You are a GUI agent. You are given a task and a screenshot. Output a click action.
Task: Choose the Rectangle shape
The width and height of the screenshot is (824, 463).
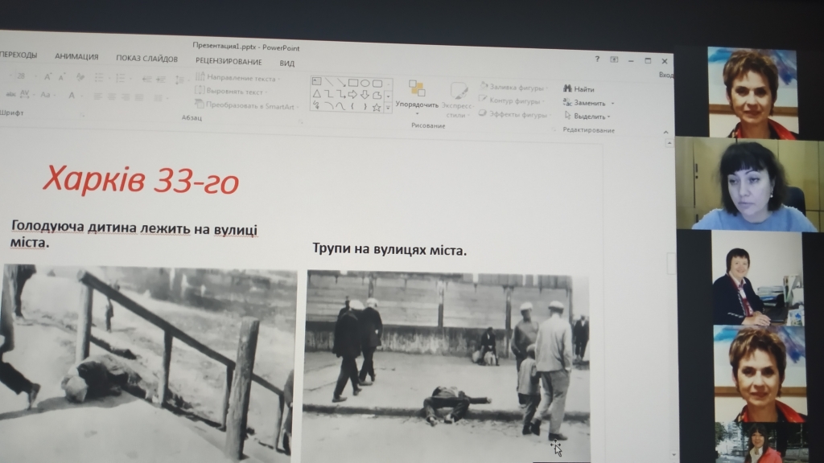tap(352, 83)
